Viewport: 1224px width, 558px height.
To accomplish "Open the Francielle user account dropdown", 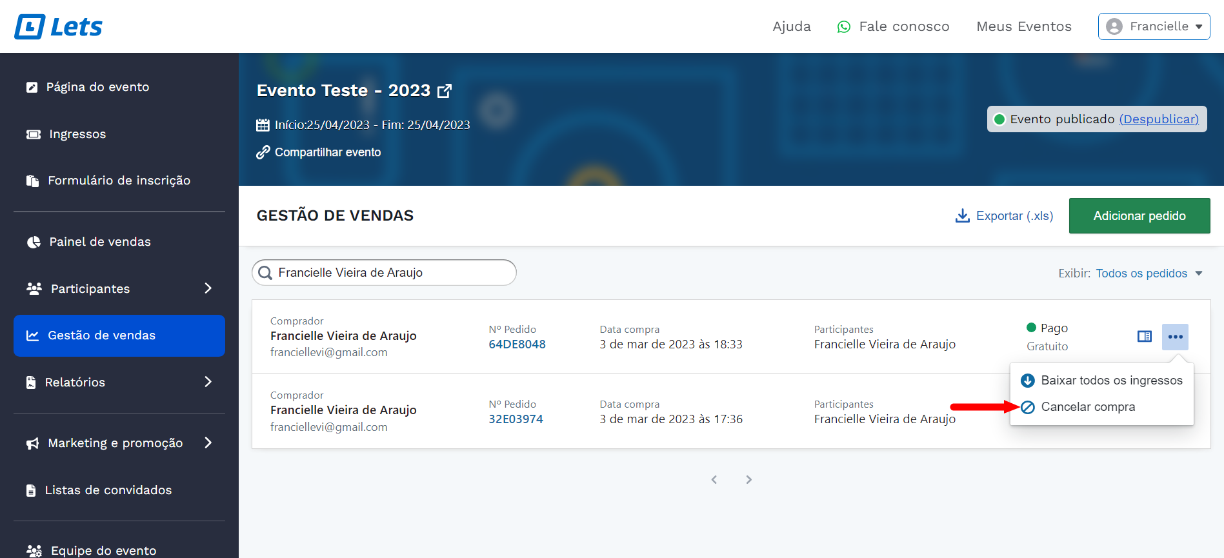I will 1153,26.
